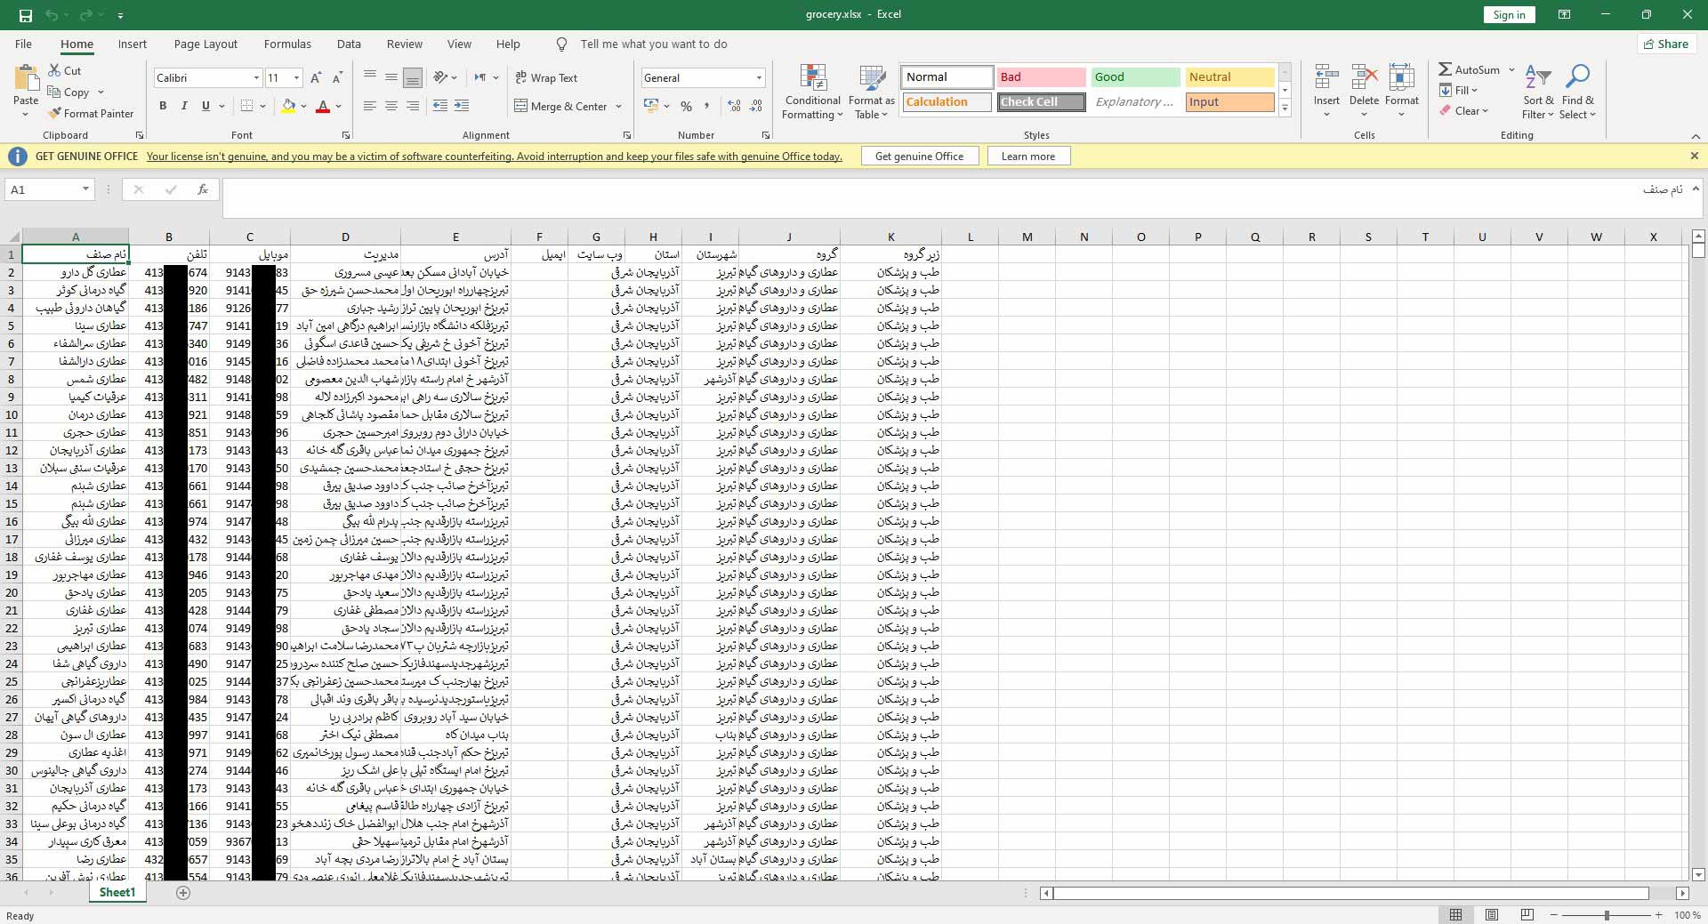The height and width of the screenshot is (924, 1708).
Task: Open the Formulas ribbon tab
Action: [x=287, y=44]
